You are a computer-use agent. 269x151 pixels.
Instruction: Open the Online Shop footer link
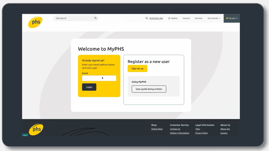click(157, 129)
